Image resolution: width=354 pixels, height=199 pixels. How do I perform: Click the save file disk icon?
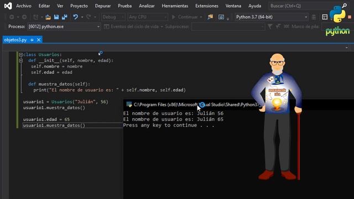tap(56, 17)
